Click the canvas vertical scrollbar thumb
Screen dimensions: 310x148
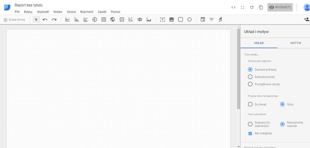tap(238, 69)
